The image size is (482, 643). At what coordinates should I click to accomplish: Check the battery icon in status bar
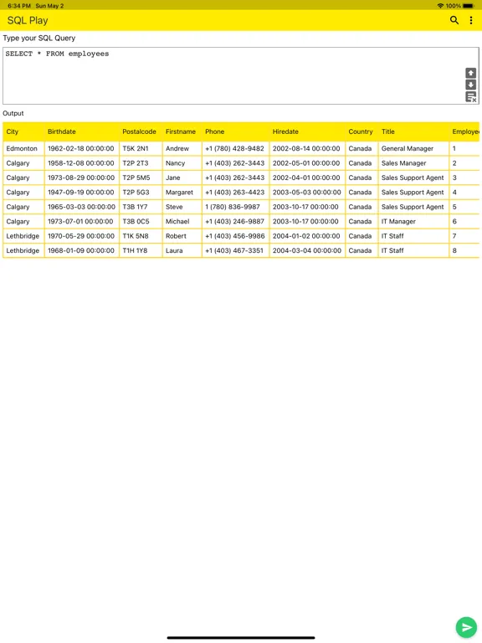(x=468, y=6)
